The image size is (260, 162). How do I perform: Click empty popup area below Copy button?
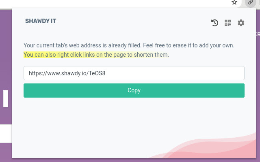[x=102, y=122]
